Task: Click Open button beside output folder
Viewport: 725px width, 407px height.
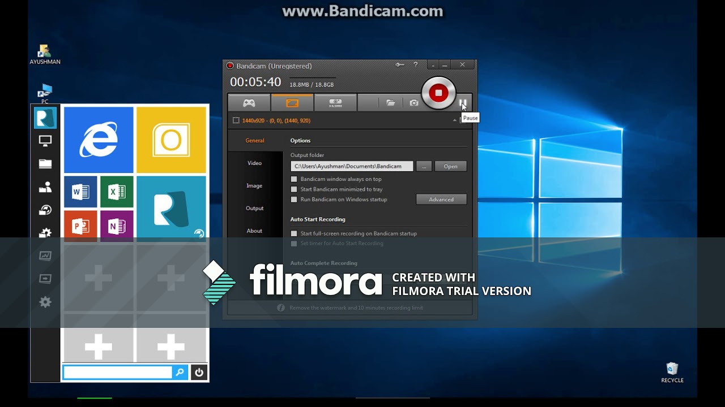Action: pyautogui.click(x=451, y=166)
